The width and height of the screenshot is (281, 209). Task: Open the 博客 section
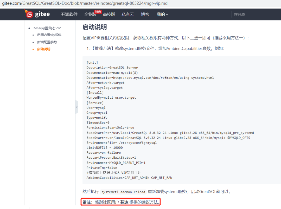coord(145,15)
